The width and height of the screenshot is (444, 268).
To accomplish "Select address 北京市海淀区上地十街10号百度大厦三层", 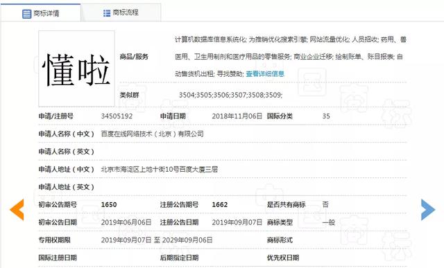I will point(160,170).
